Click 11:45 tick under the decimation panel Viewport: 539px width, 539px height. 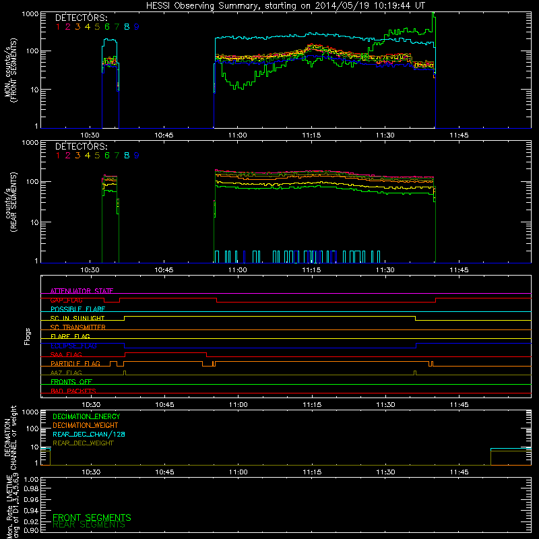[x=459, y=472]
